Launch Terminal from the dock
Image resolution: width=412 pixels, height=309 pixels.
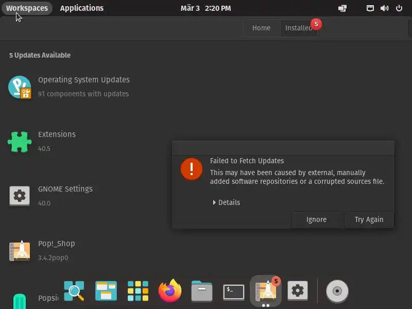point(234,291)
